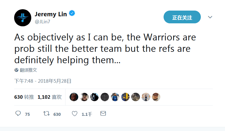Click the last liker avatar thumbnail
225x131 pixels.
[156, 97]
